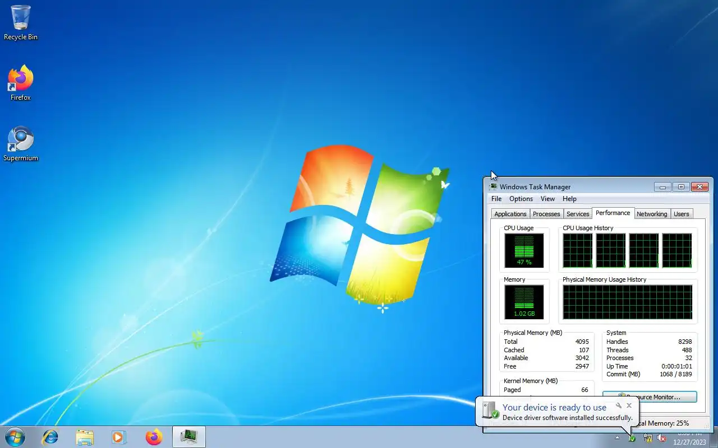Open the network tray icon
The image size is (718, 448).
coord(648,438)
